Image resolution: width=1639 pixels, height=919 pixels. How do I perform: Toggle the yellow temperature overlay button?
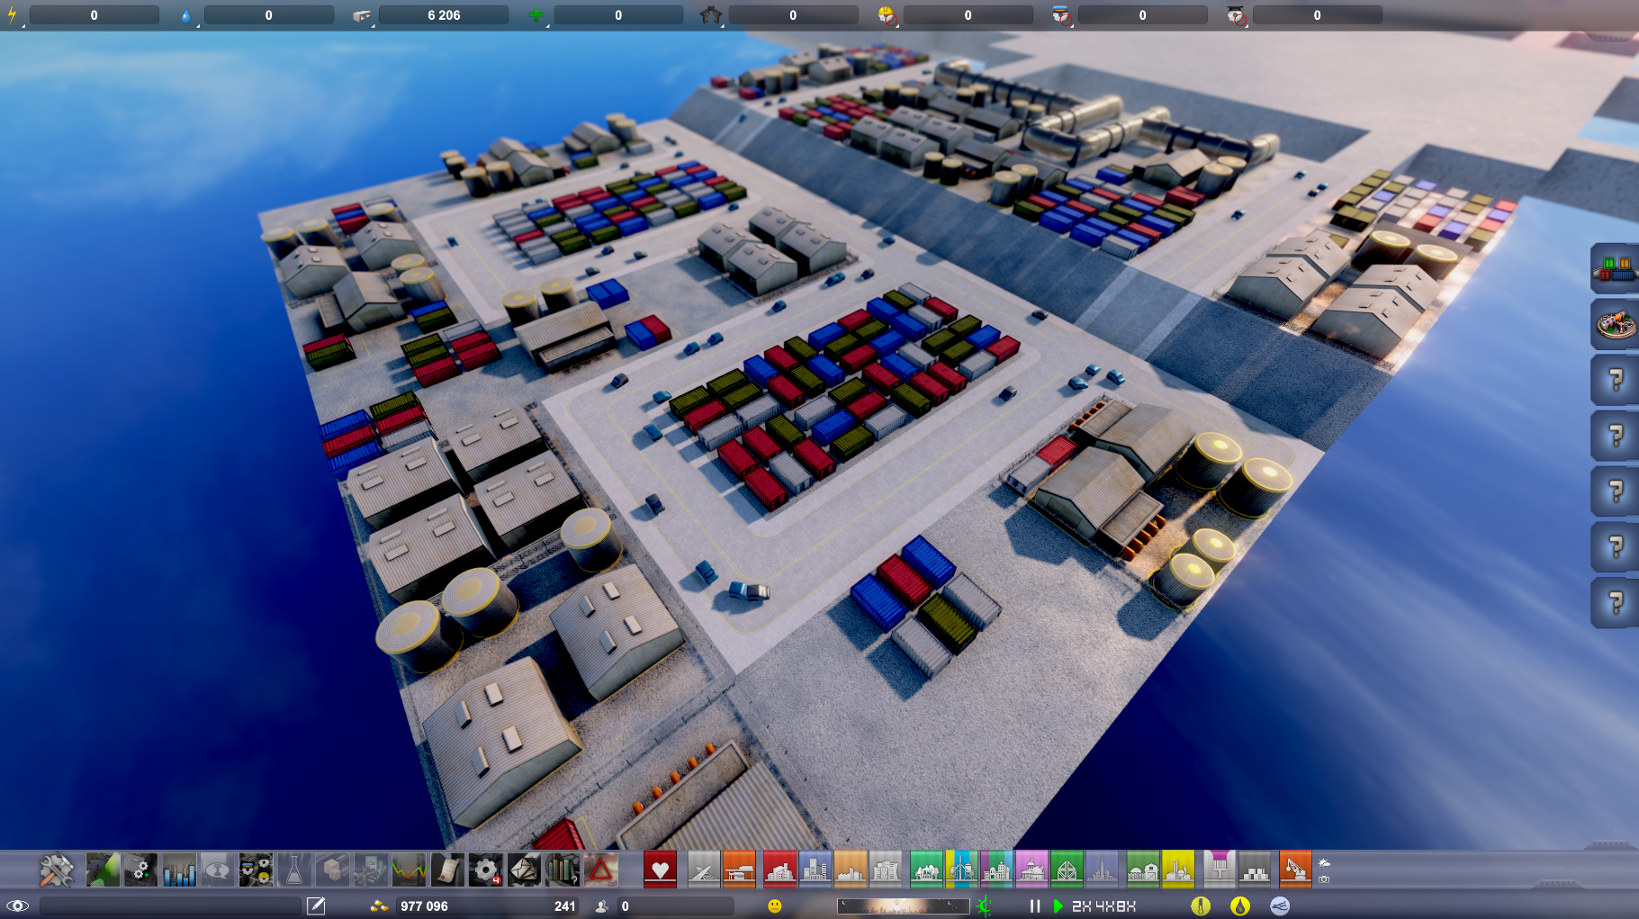click(1201, 905)
